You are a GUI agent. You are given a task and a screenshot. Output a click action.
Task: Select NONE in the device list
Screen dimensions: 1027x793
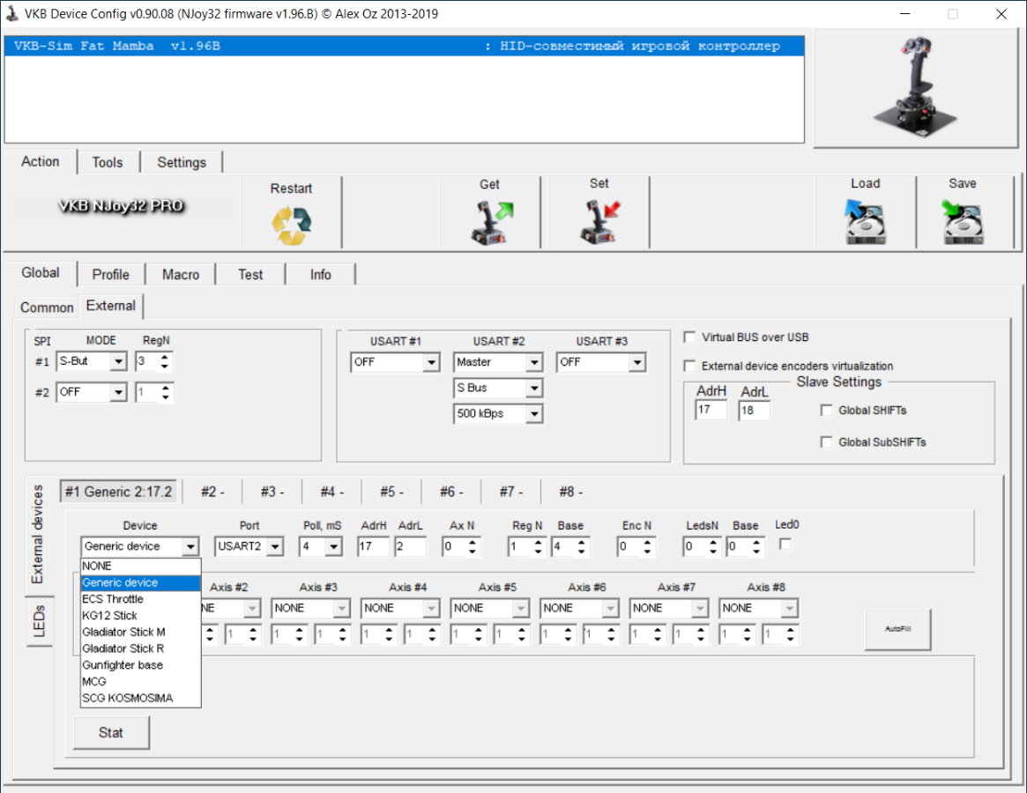click(x=140, y=566)
